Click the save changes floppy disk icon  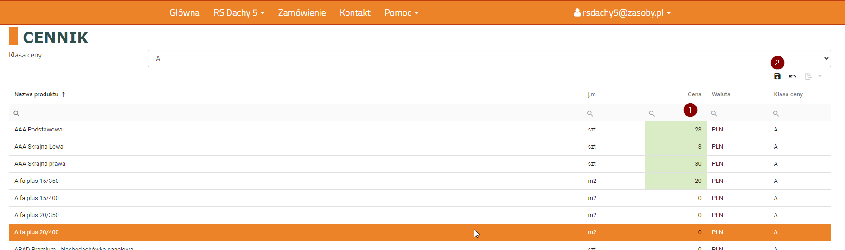(x=777, y=76)
